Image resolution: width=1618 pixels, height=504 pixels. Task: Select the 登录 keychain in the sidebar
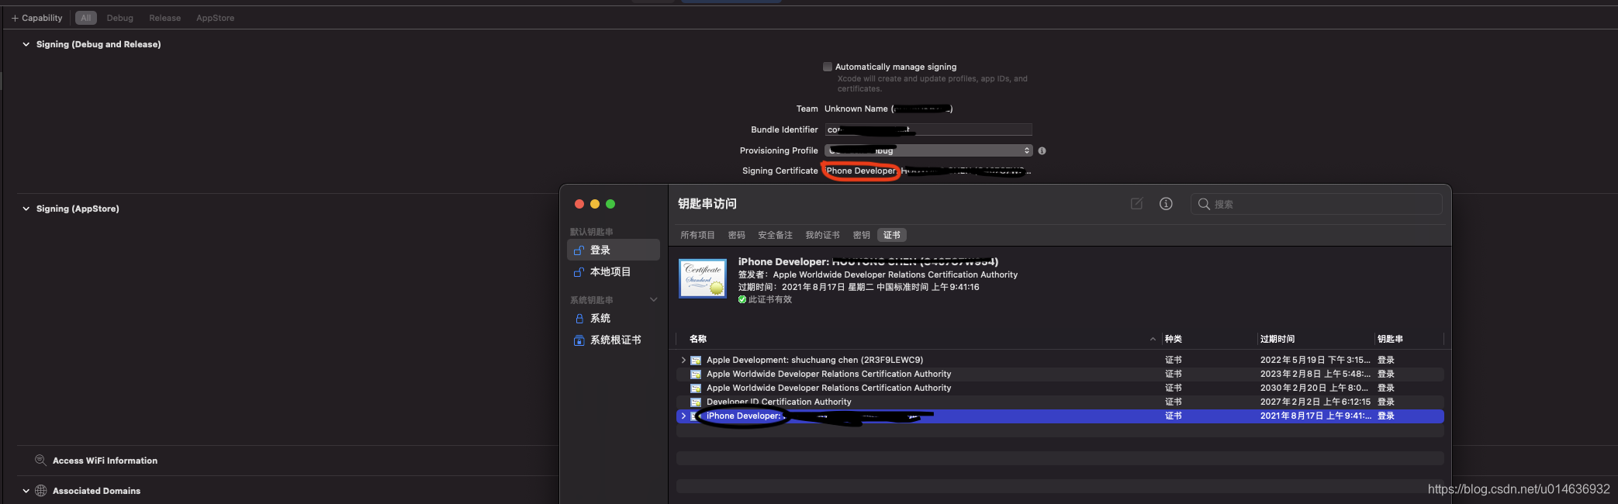(x=614, y=250)
